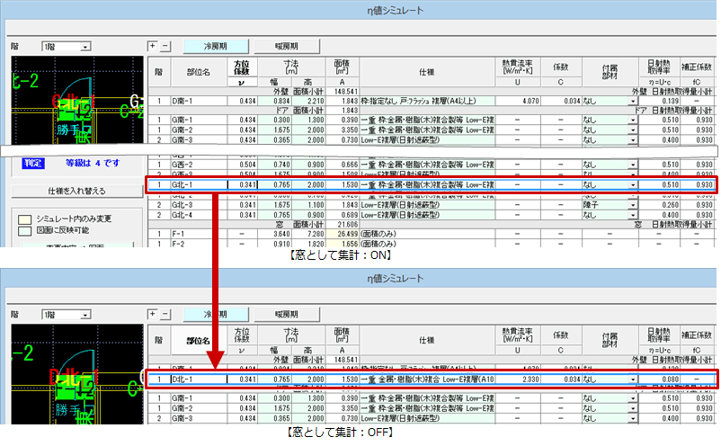Switch to the 暖房期 tab in the lower window

coord(287,314)
